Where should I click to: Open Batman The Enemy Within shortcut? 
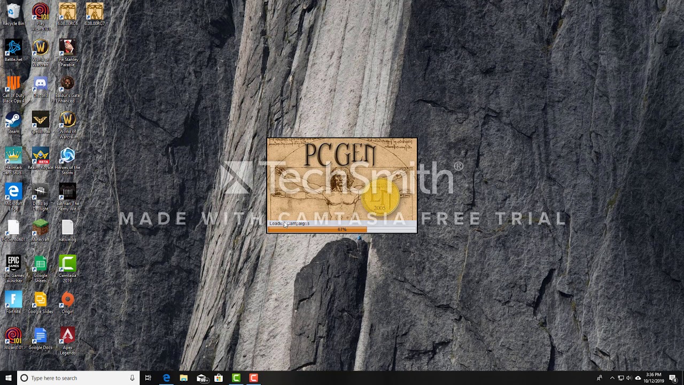click(67, 197)
